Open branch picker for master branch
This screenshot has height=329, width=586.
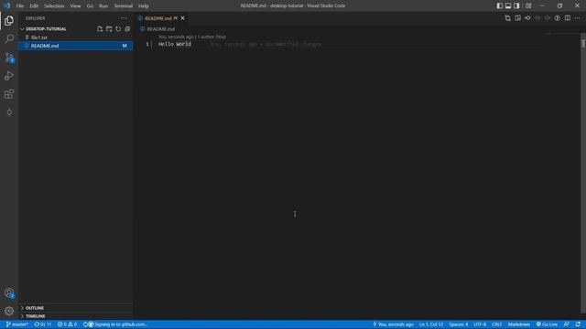point(16,324)
